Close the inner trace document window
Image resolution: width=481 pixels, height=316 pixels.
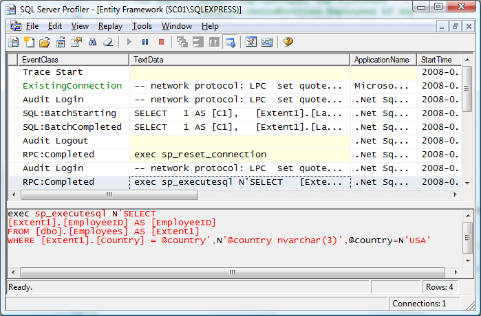tap(469, 27)
